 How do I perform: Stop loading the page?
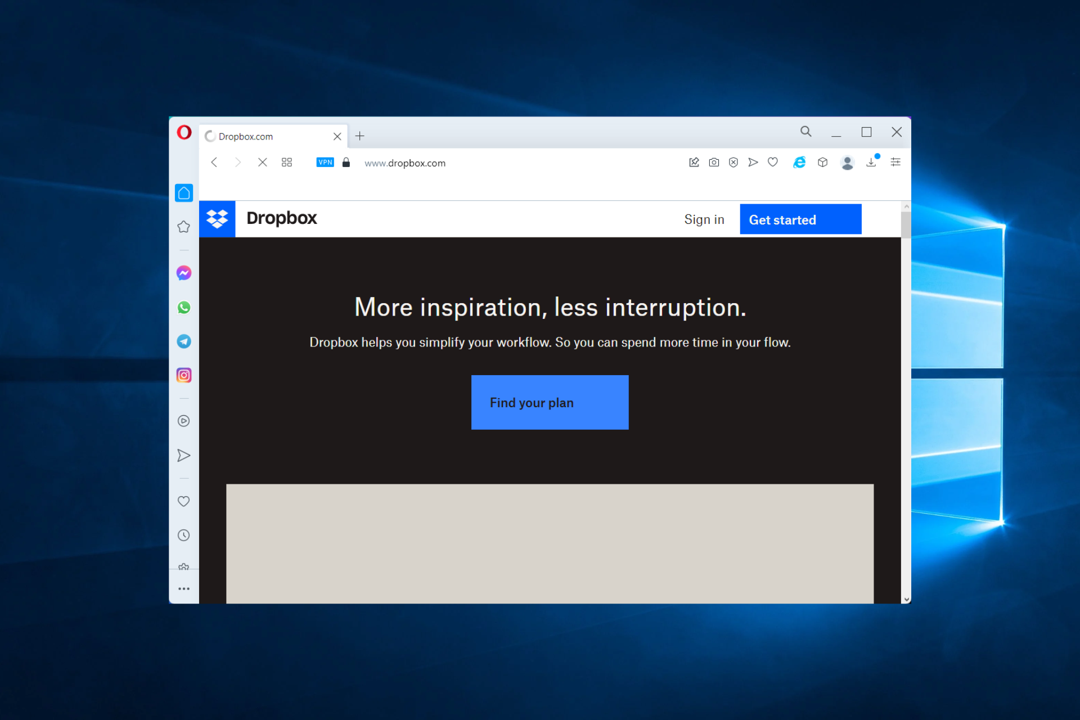point(263,163)
